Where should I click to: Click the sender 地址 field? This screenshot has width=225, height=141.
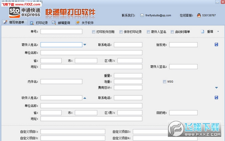pyautogui.click(x=91, y=67)
